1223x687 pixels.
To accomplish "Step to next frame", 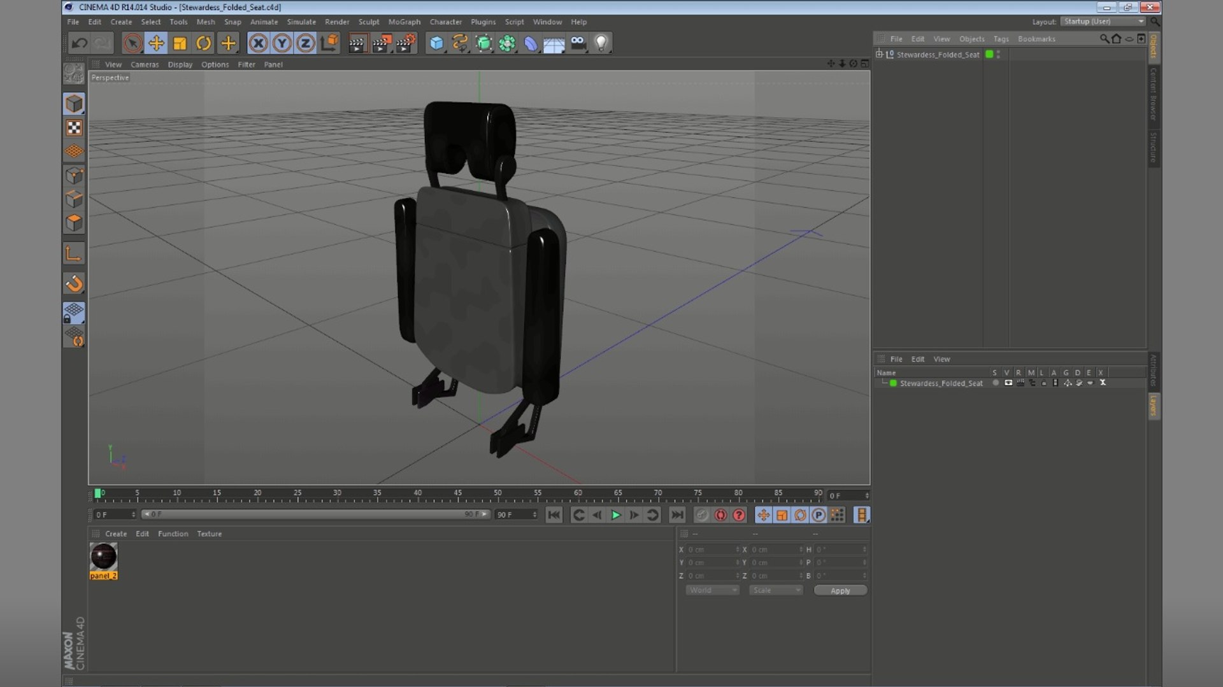I will point(634,515).
